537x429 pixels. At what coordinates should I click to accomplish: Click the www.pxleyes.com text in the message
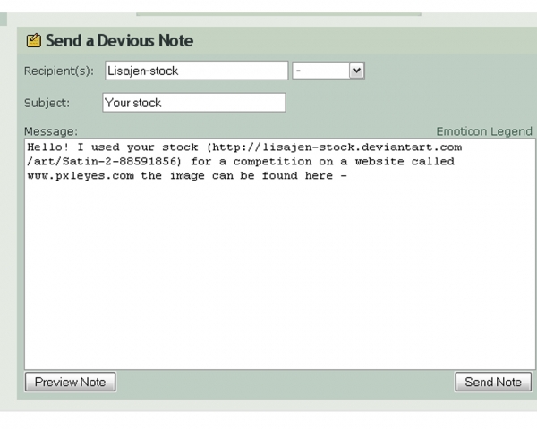(81, 176)
